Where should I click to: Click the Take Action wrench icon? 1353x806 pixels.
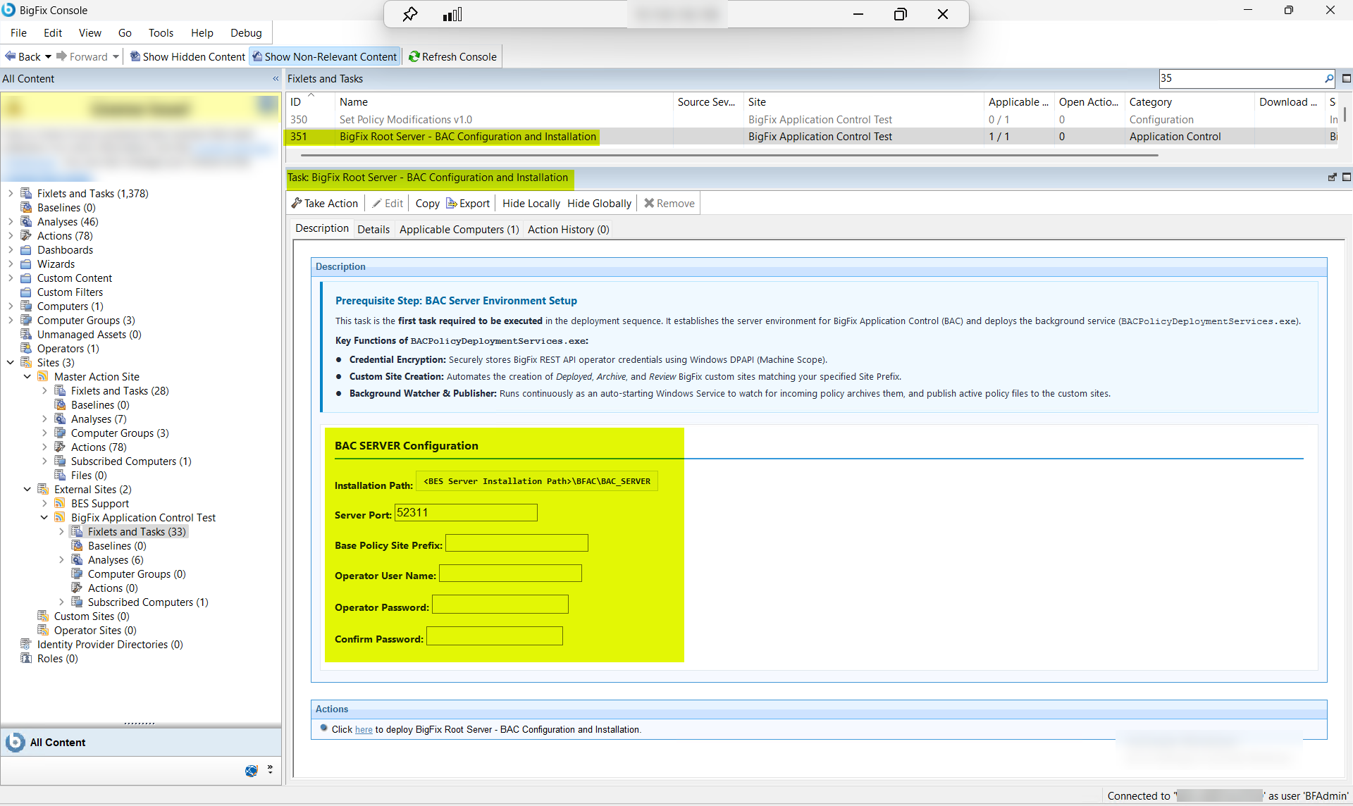click(x=297, y=203)
